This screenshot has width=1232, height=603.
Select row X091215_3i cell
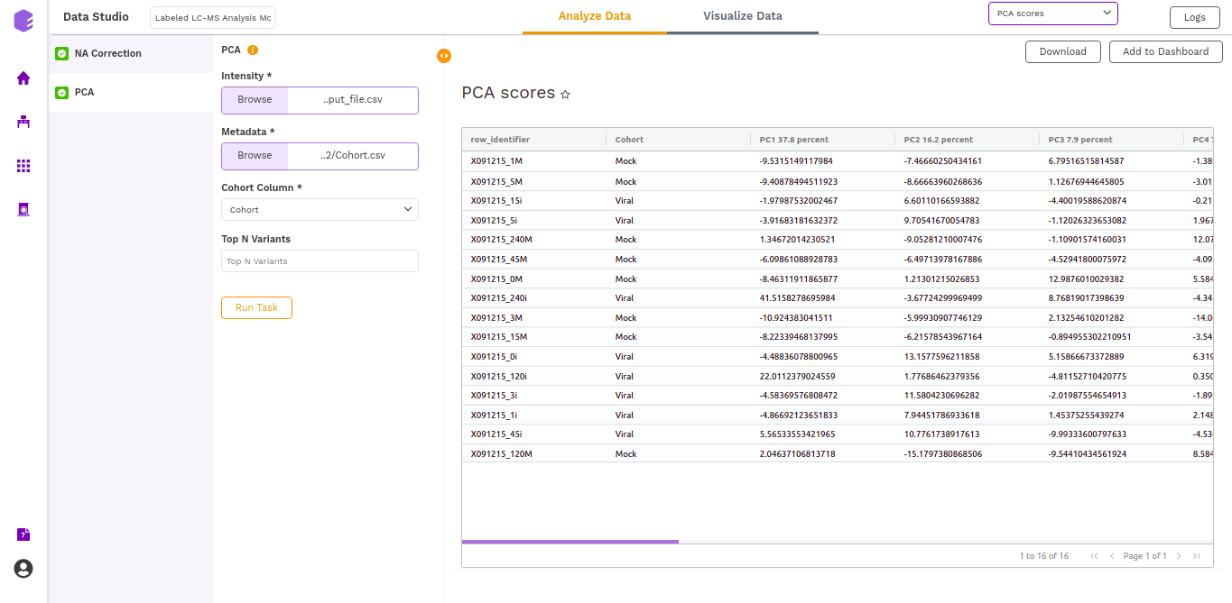coord(533,396)
